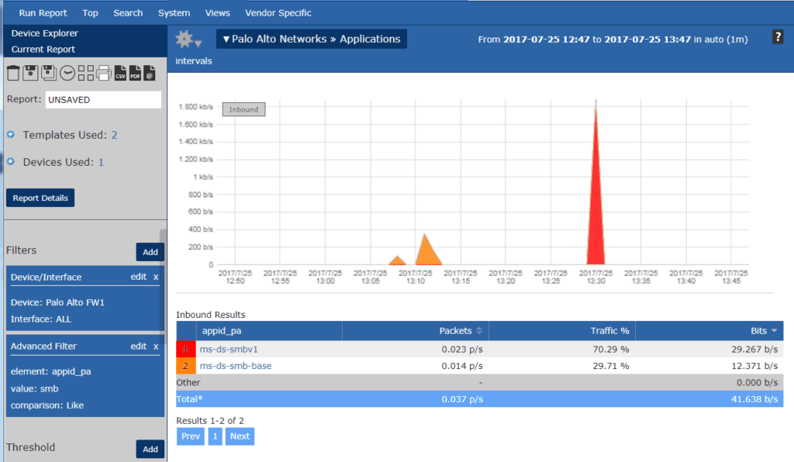The height and width of the screenshot is (462, 794).
Task: Click the Total* row label
Action: (189, 399)
